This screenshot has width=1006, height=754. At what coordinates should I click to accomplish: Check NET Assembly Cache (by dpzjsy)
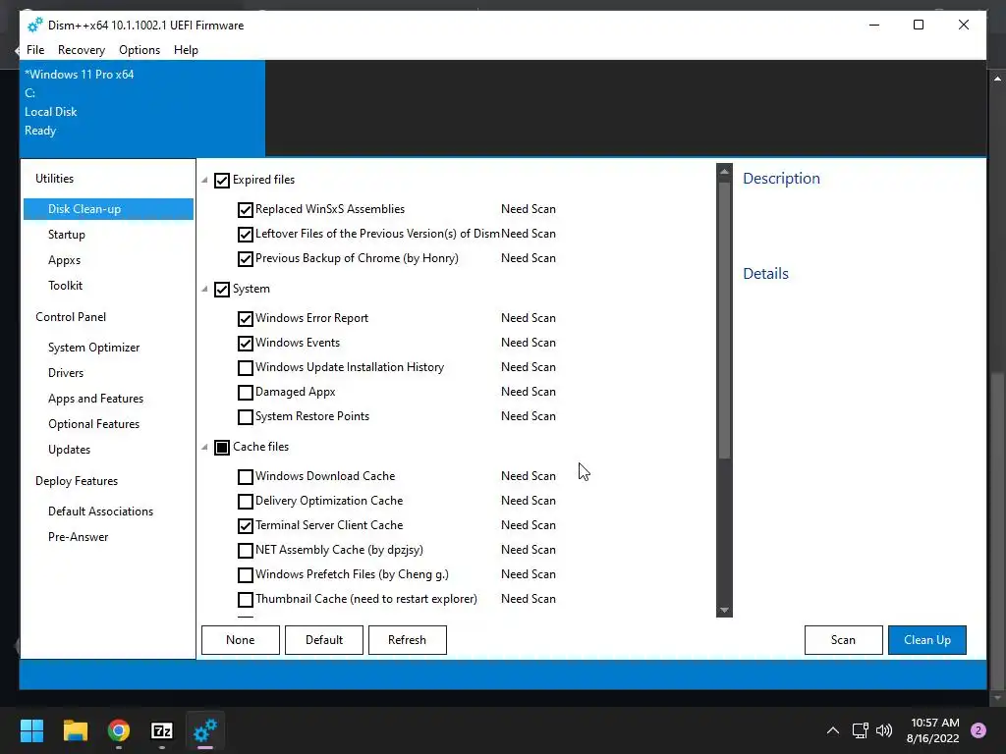point(245,550)
